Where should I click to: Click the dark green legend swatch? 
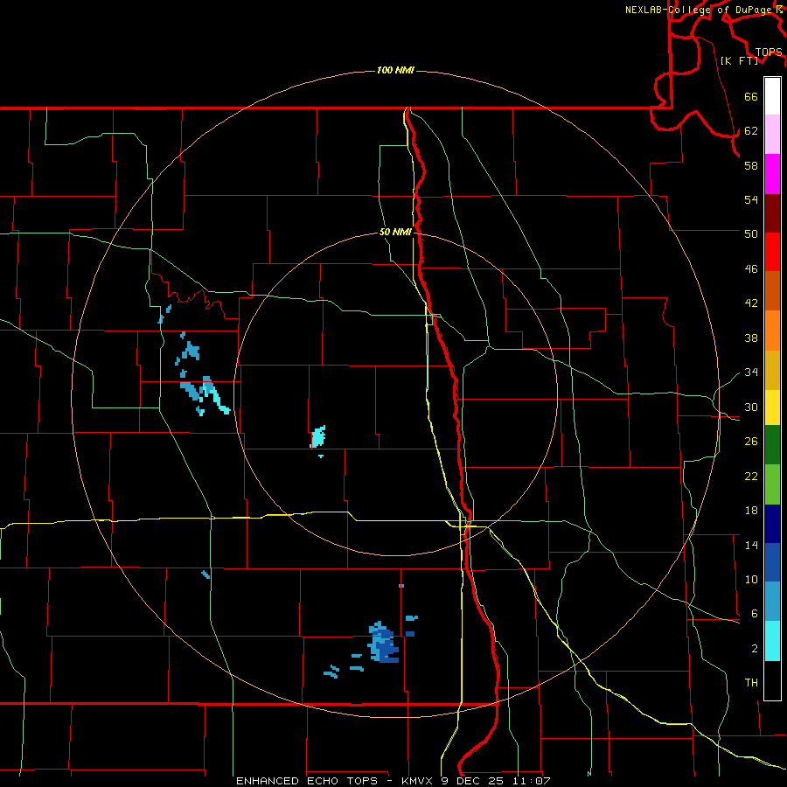pyautogui.click(x=772, y=445)
